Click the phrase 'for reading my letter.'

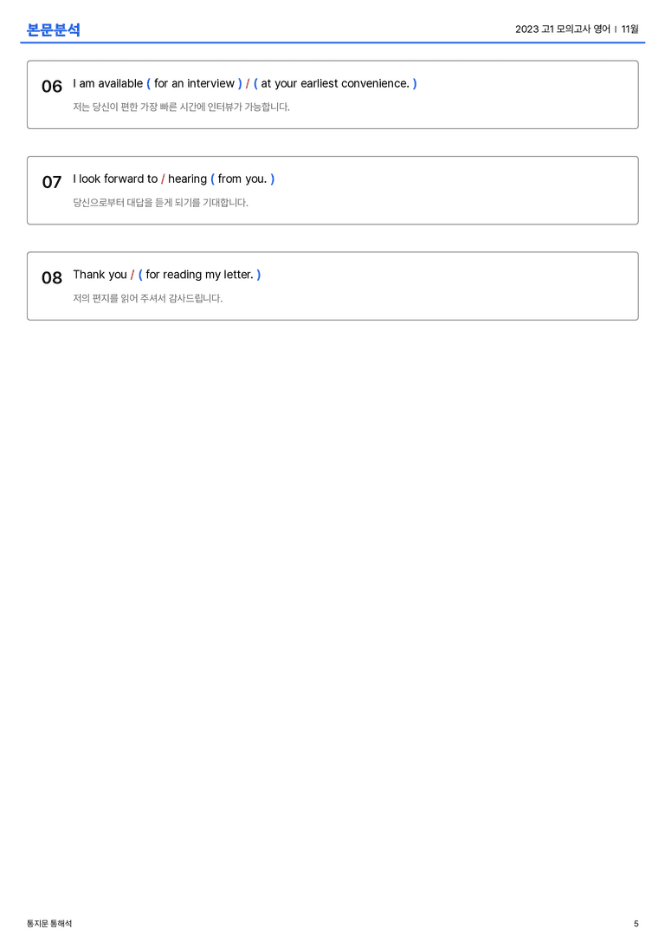(x=200, y=275)
